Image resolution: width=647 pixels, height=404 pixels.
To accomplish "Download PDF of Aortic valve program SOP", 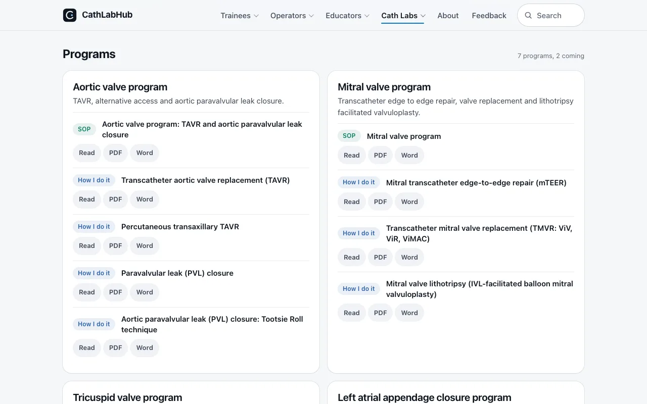I will pyautogui.click(x=116, y=153).
